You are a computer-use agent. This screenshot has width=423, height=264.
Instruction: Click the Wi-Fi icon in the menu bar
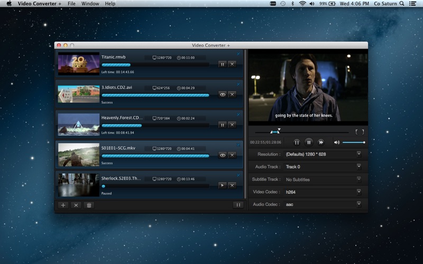302,4
